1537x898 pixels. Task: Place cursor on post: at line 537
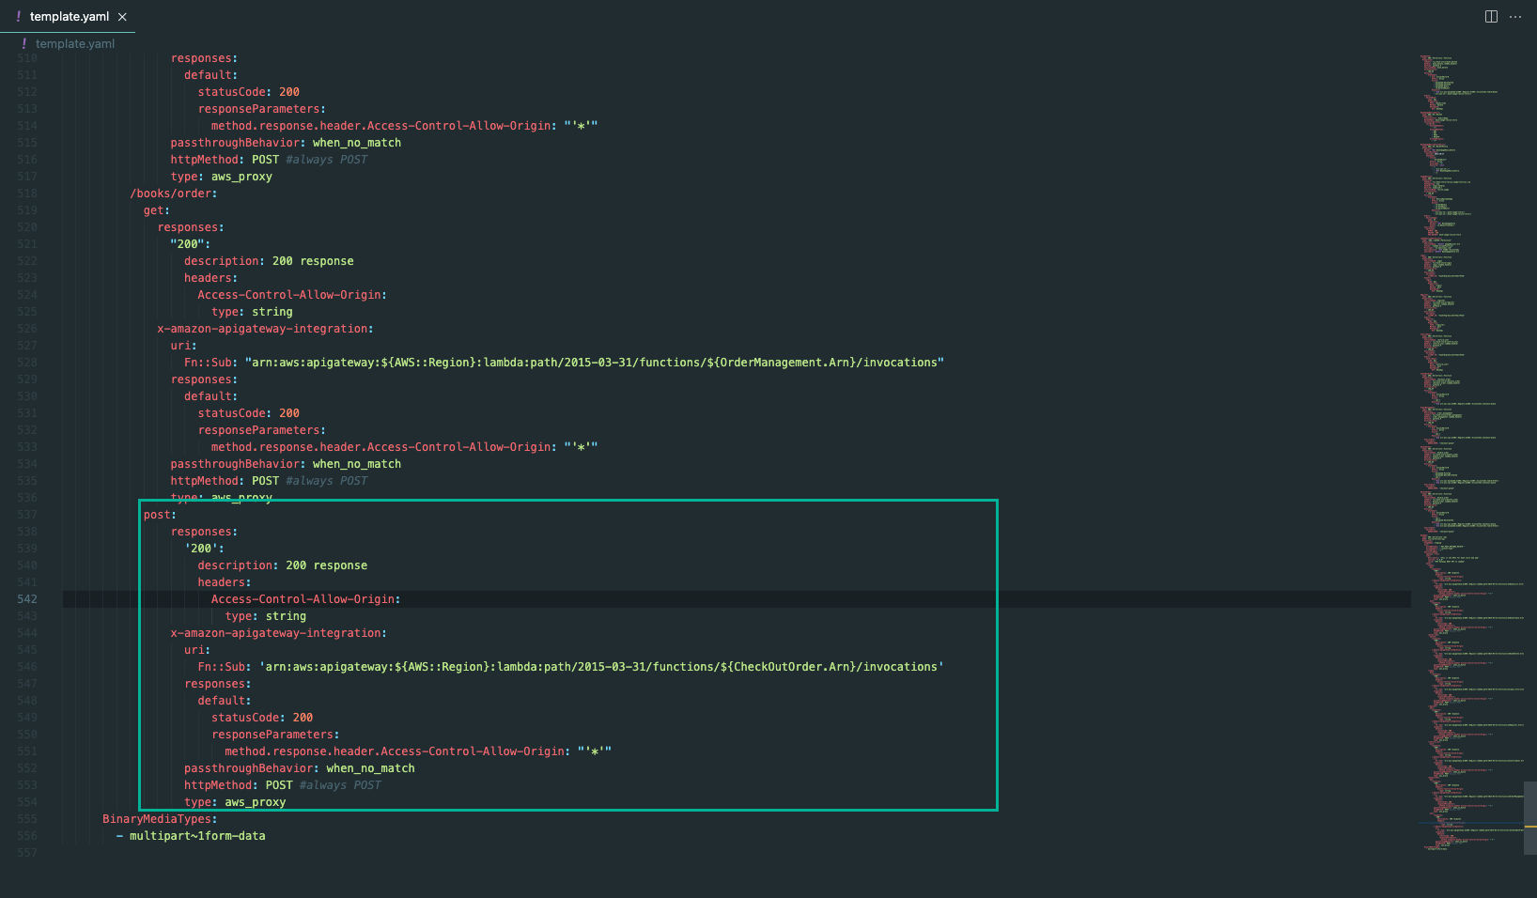[x=160, y=515]
